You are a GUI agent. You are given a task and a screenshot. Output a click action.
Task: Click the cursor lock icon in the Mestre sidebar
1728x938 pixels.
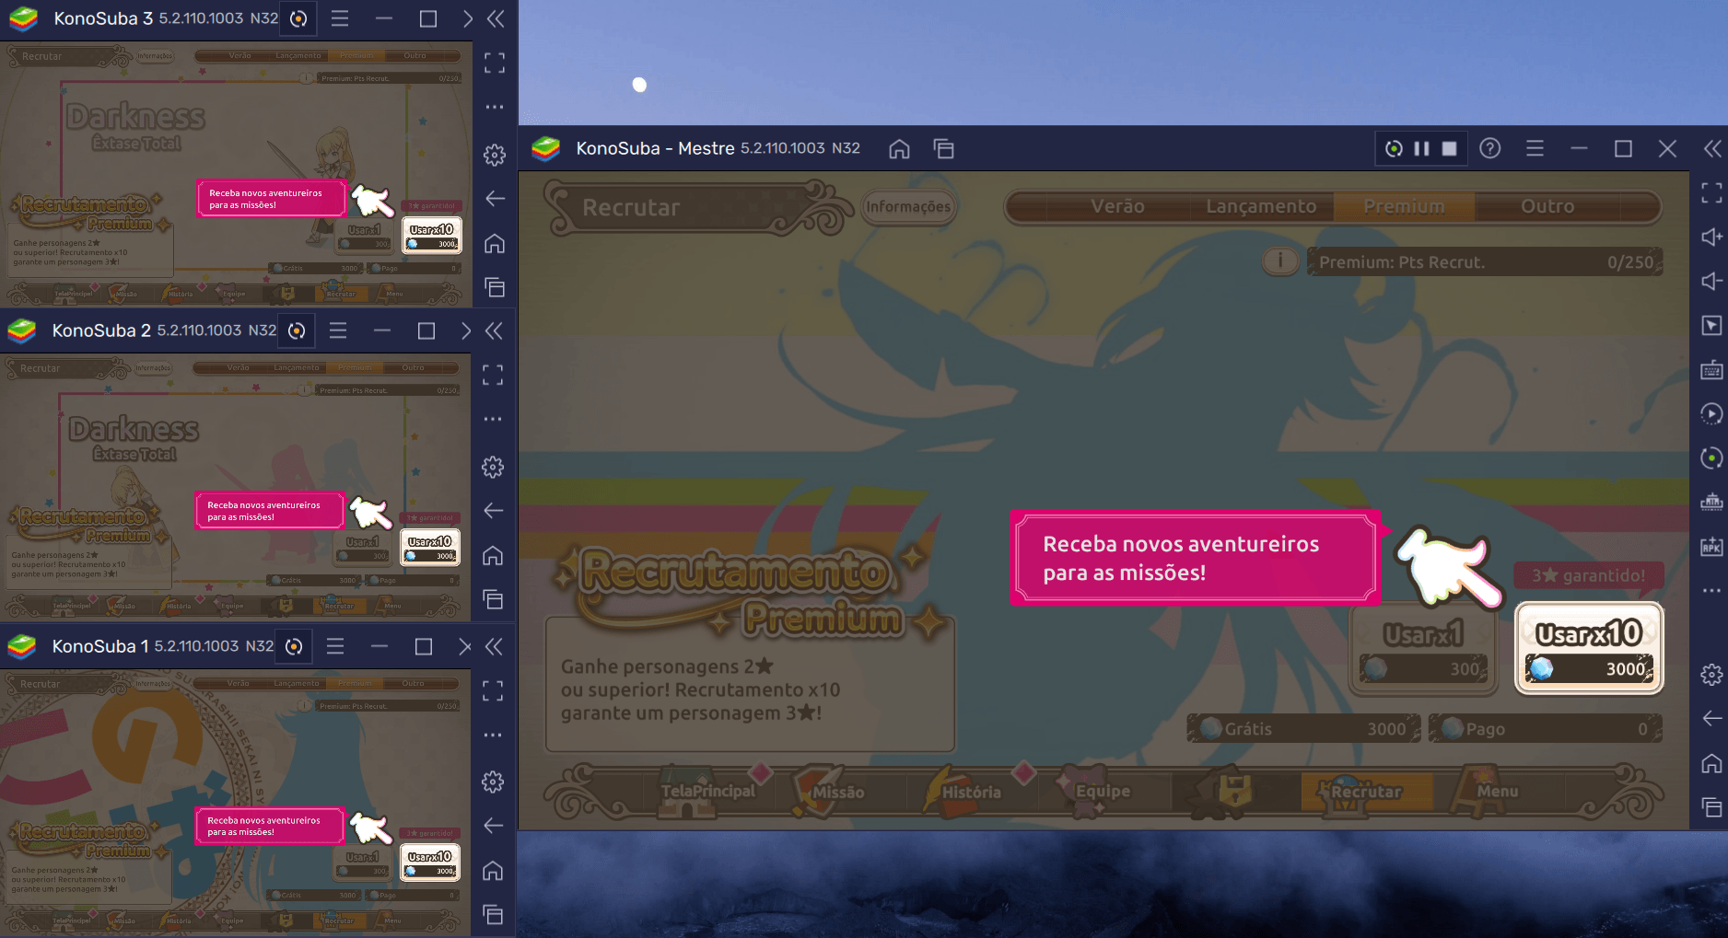click(x=1711, y=326)
